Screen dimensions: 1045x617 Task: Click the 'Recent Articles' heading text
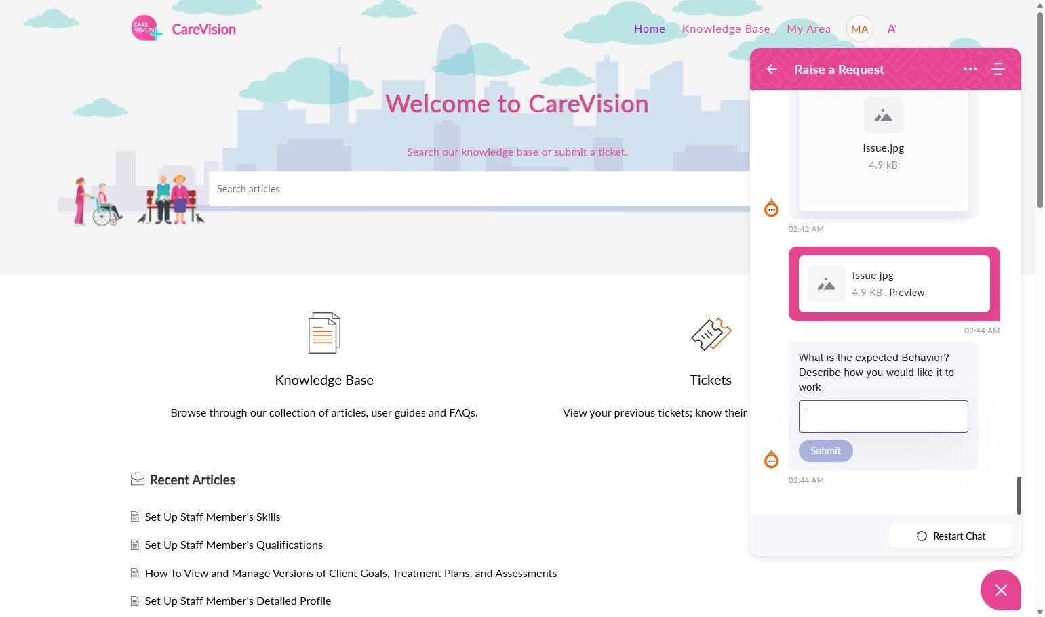(193, 480)
